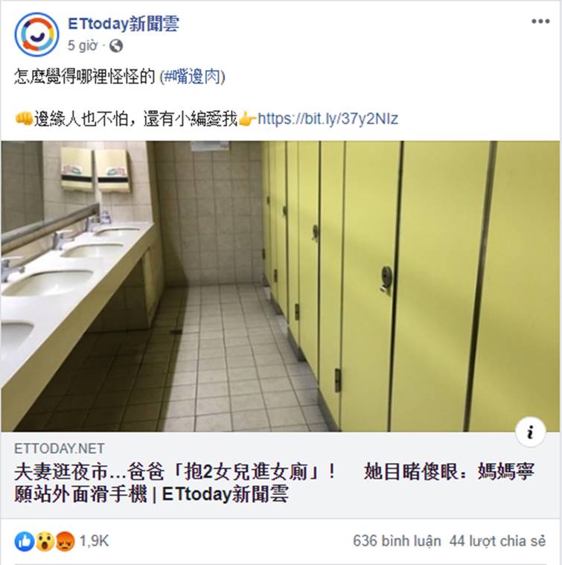Open the article headline about 夫妻逛夜市
Screen dimensions: 562x565
[x=274, y=482]
